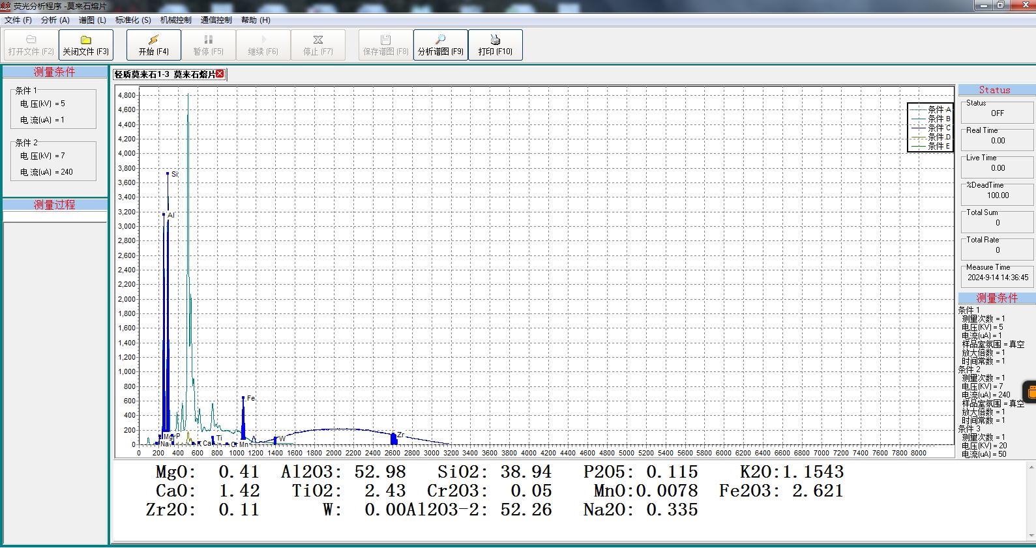Click the Total Rate value
The height and width of the screenshot is (548, 1036).
(x=998, y=250)
